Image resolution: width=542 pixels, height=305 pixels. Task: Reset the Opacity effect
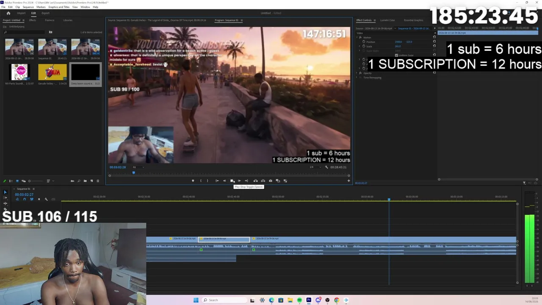(x=434, y=73)
